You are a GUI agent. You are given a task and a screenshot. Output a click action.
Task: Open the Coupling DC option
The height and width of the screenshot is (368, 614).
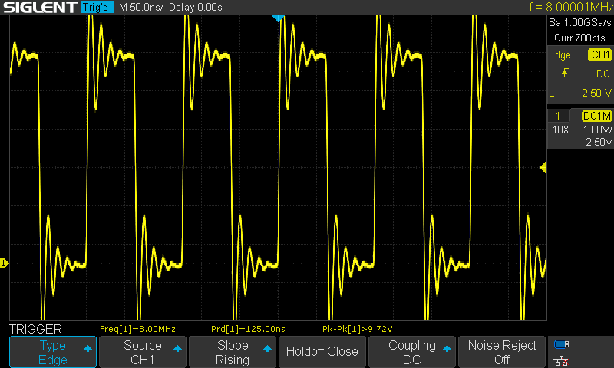tap(412, 352)
